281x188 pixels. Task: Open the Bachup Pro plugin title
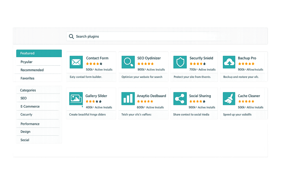(x=247, y=58)
